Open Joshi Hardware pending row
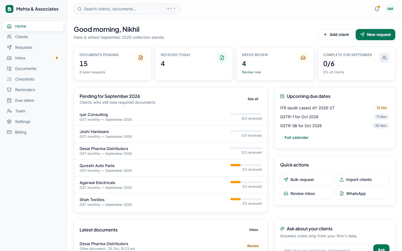This screenshot has width=402, height=251. [171, 134]
